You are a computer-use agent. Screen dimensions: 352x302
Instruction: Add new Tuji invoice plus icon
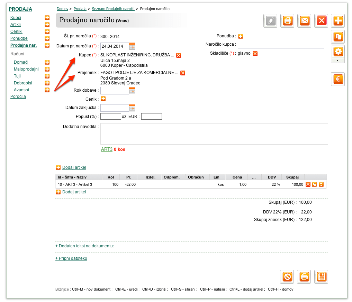coord(47,76)
